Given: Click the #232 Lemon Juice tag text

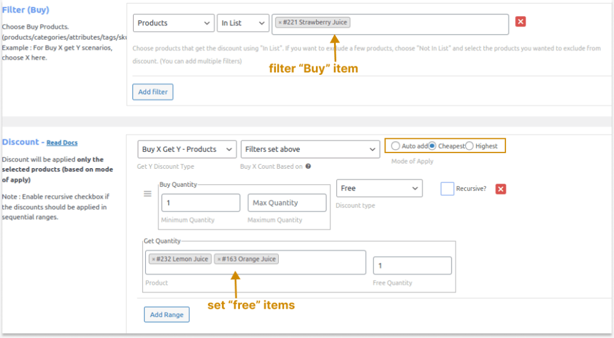Looking at the screenshot, I should click(x=182, y=259).
